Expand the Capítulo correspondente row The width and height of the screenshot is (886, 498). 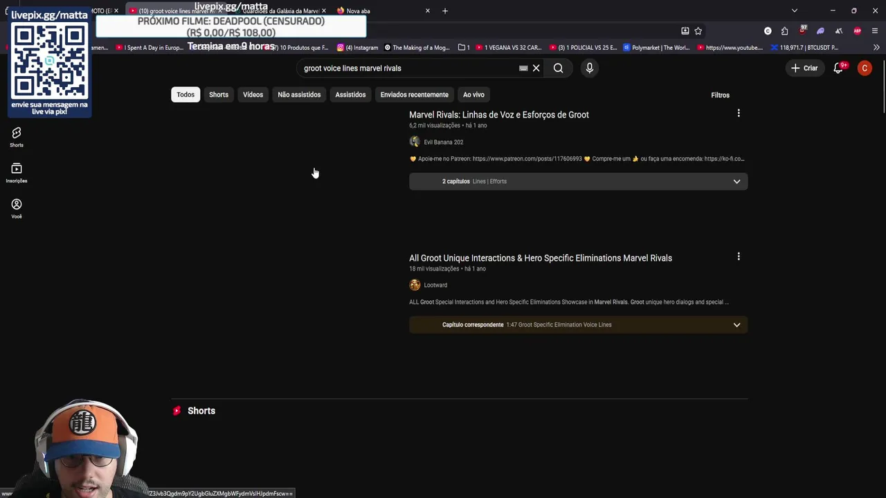pyautogui.click(x=578, y=324)
